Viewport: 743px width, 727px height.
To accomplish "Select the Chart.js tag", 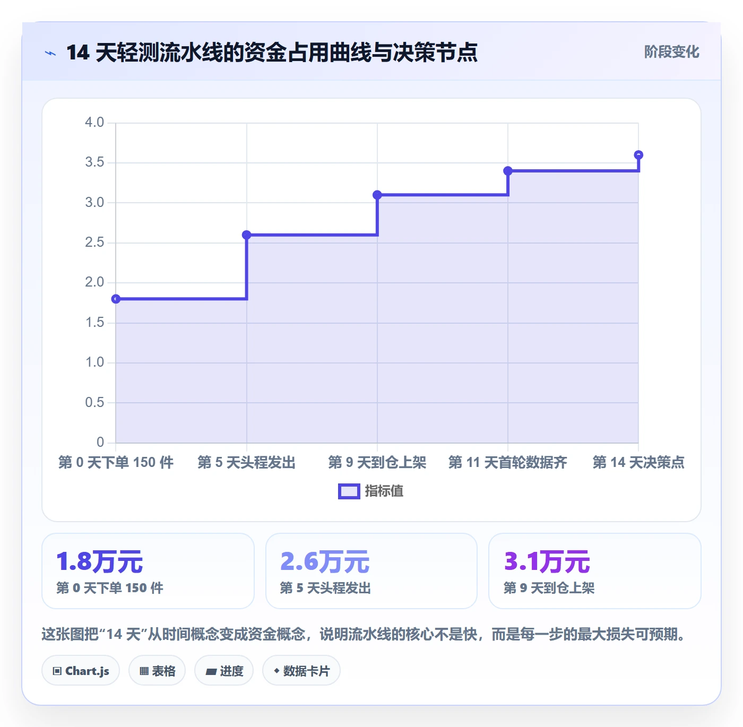I will click(x=81, y=671).
